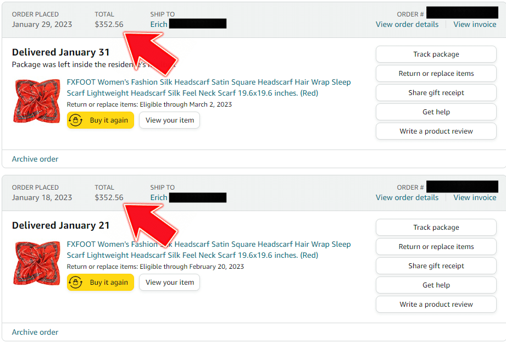The height and width of the screenshot is (343, 506).
Task: Click Track package for the January 31 delivery
Action: point(436,54)
